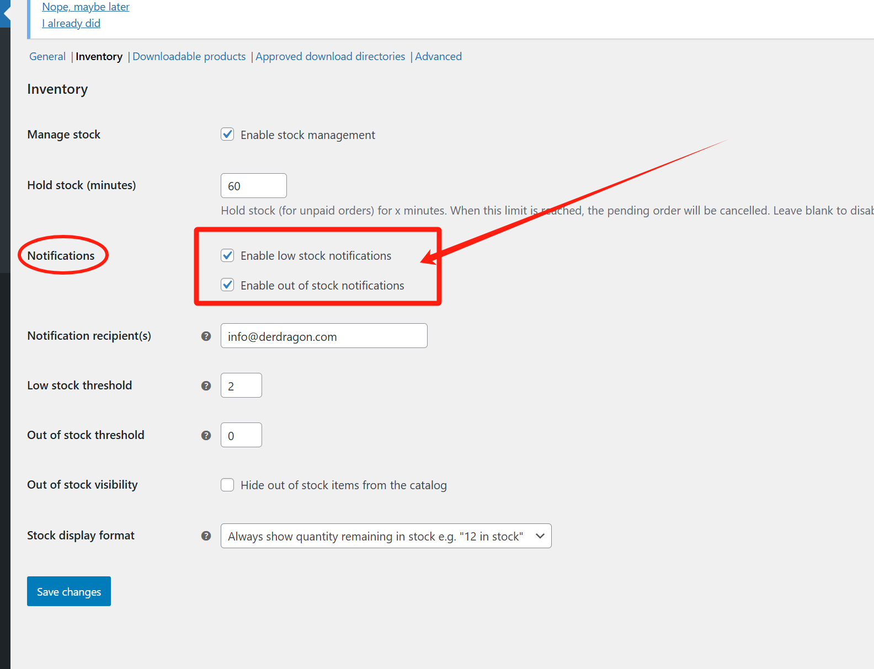
Task: Click the 'Nope, maybe later' link
Action: tap(86, 7)
